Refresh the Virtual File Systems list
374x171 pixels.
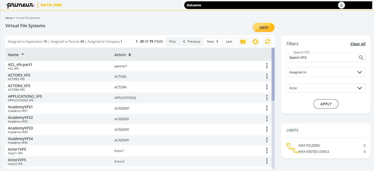coord(267,42)
